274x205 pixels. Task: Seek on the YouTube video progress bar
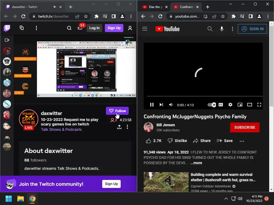point(205,96)
